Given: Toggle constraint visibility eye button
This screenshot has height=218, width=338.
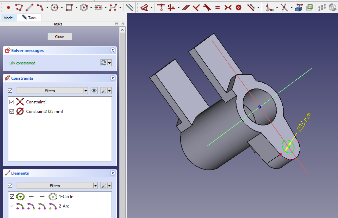Looking at the screenshot, I should pyautogui.click(x=94, y=91).
